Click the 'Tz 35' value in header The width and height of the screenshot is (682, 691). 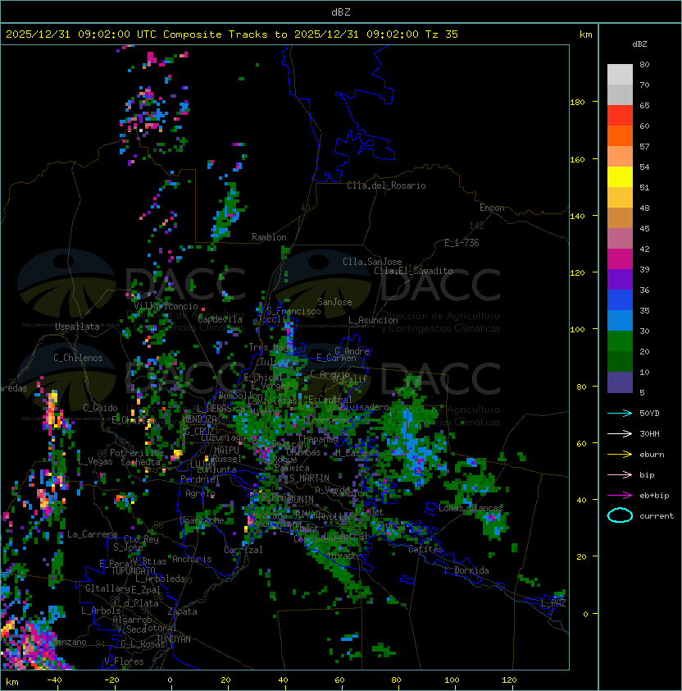(x=442, y=34)
